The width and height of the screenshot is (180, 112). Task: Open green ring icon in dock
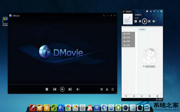pyautogui.click(x=118, y=108)
